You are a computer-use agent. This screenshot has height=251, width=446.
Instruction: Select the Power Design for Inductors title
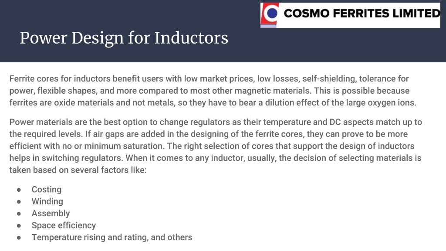click(x=124, y=38)
